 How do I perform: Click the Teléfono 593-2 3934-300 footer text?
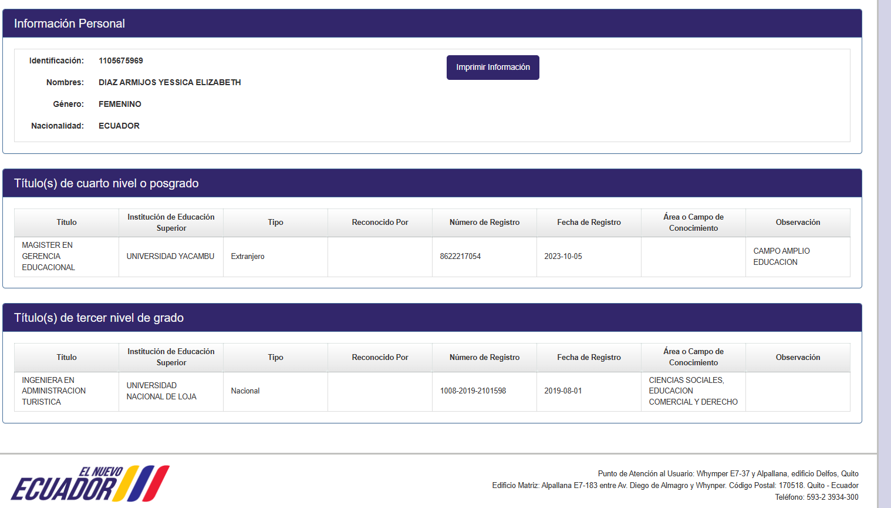point(816,497)
